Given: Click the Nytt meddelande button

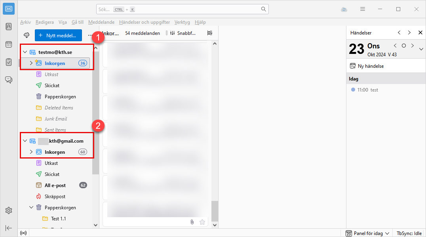Looking at the screenshot, I should [58, 35].
